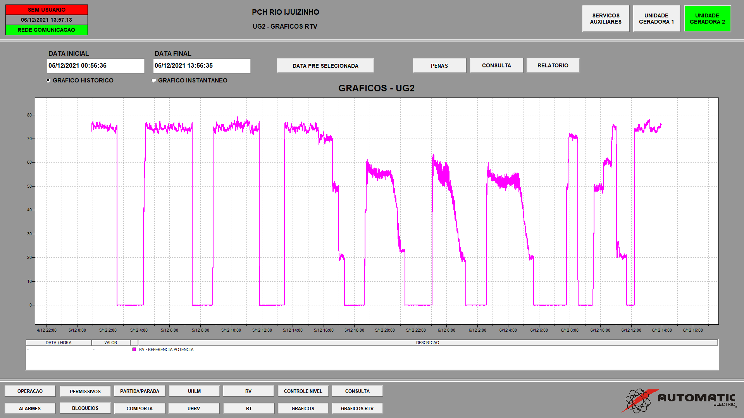This screenshot has width=744, height=418.
Task: Click the magenta RV Referencia Potencia swatch
Action: pos(134,349)
